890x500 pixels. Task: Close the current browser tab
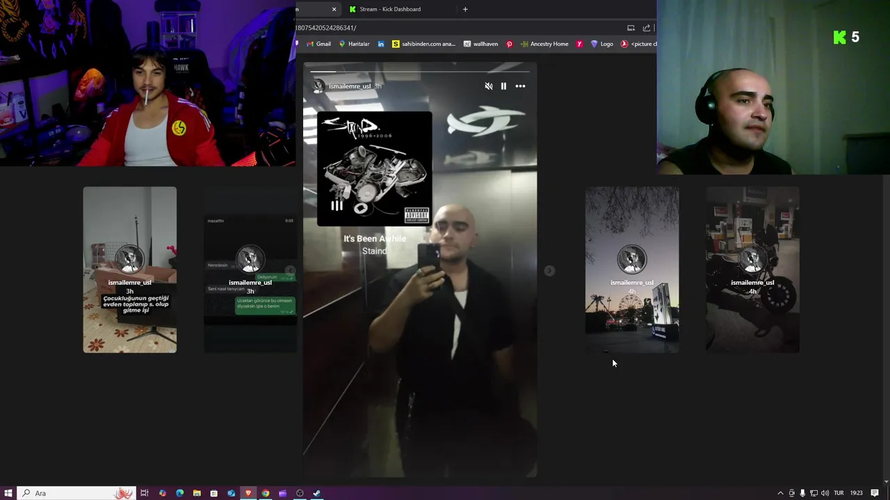334,9
